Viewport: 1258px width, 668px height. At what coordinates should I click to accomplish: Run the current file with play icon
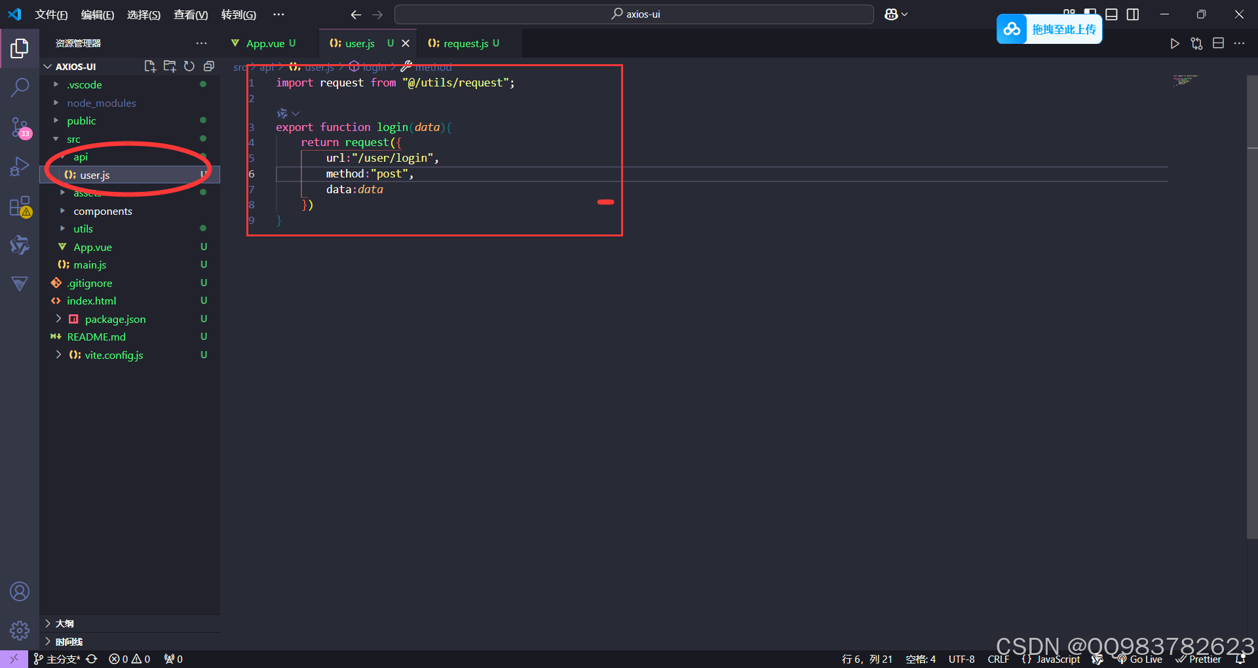tap(1175, 43)
